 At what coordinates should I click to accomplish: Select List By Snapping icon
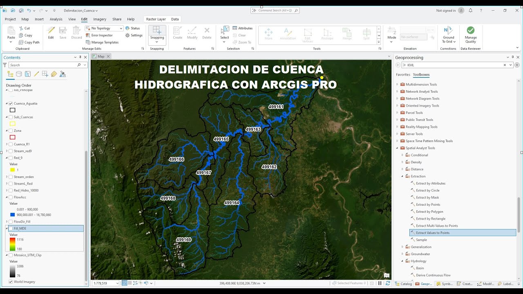(45, 74)
